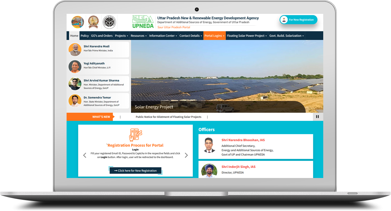Image resolution: width=391 pixels, height=211 pixels.
Task: Click 'Hon'ble Chief Minister, U.P.' text
Action: [97, 68]
